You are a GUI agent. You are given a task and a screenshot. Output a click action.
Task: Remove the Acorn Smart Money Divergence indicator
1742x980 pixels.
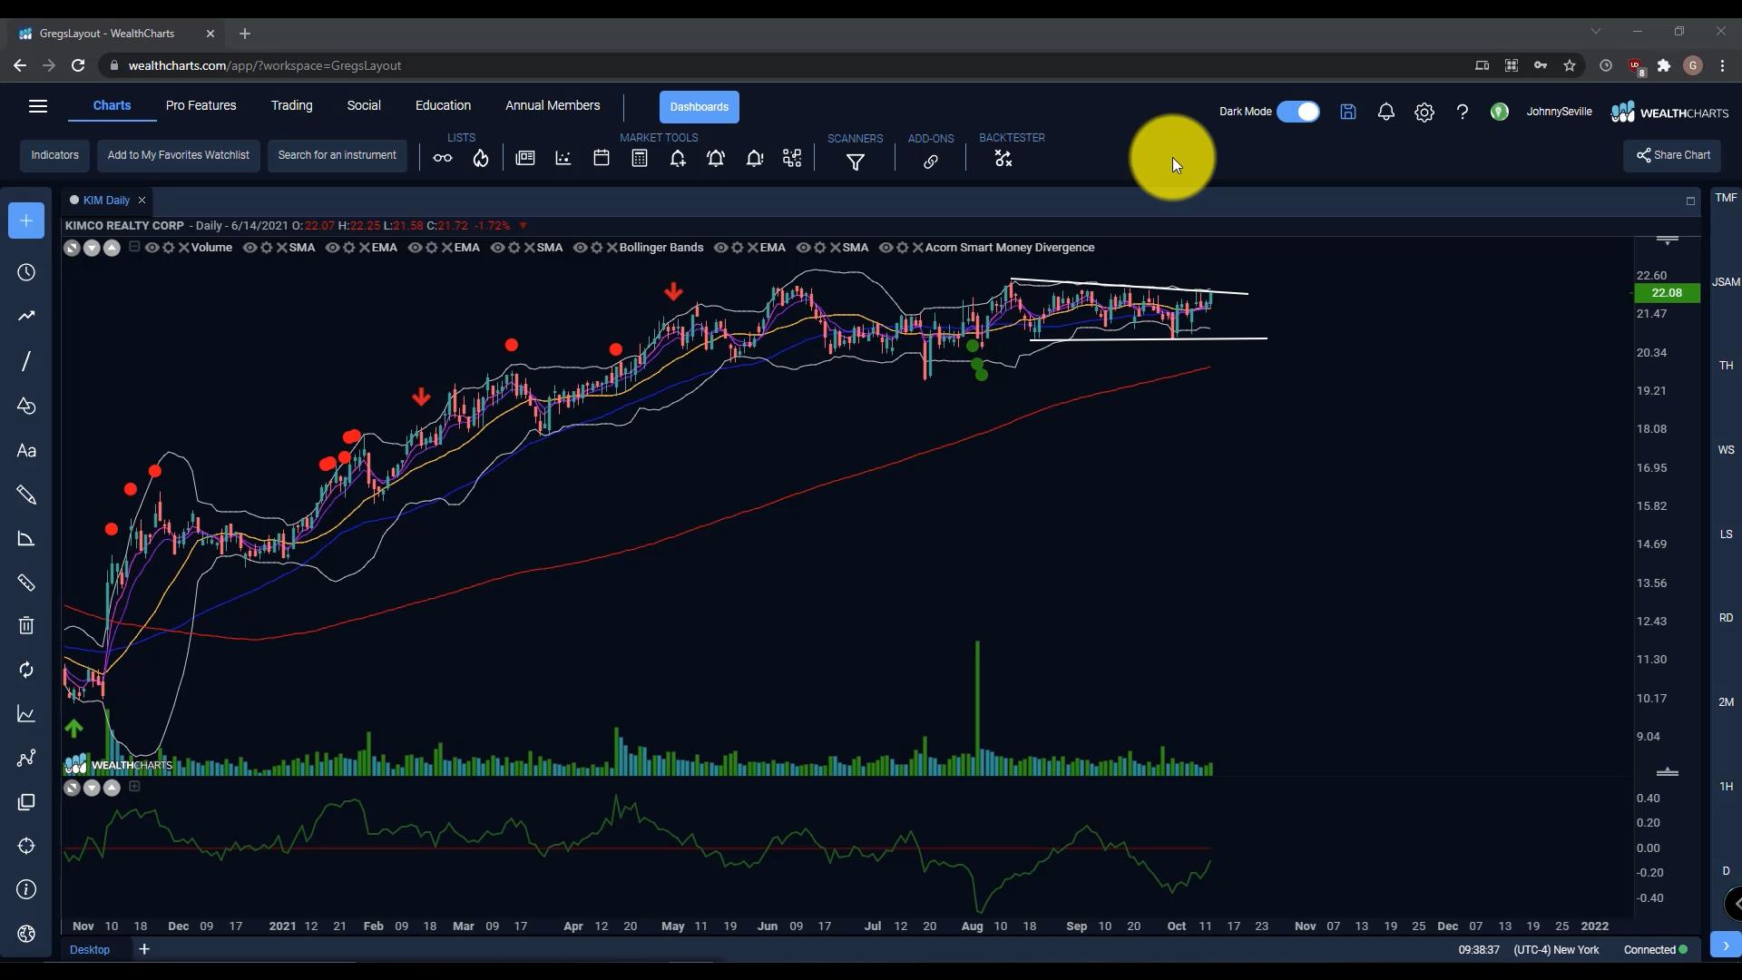(x=918, y=248)
